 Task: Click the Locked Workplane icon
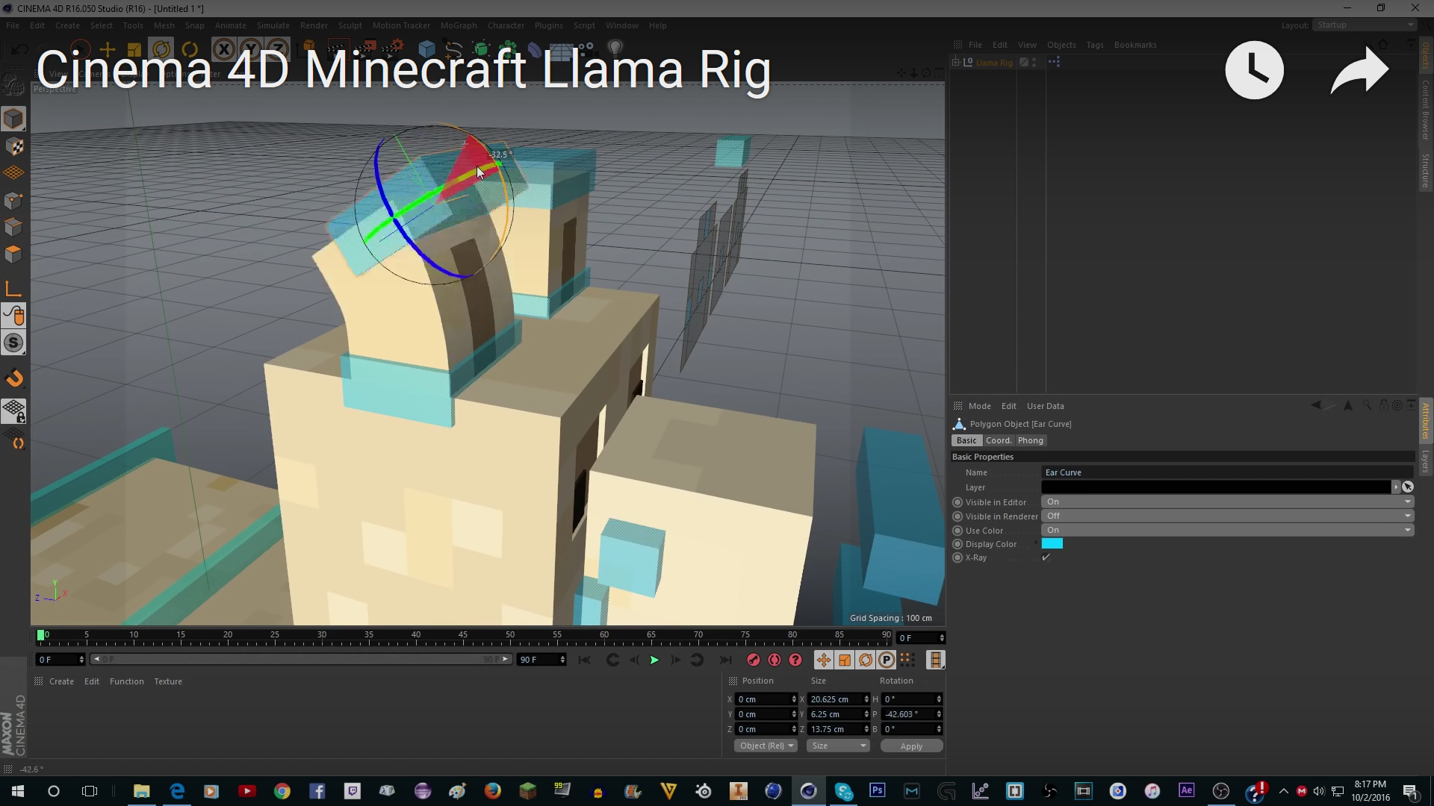coord(13,411)
